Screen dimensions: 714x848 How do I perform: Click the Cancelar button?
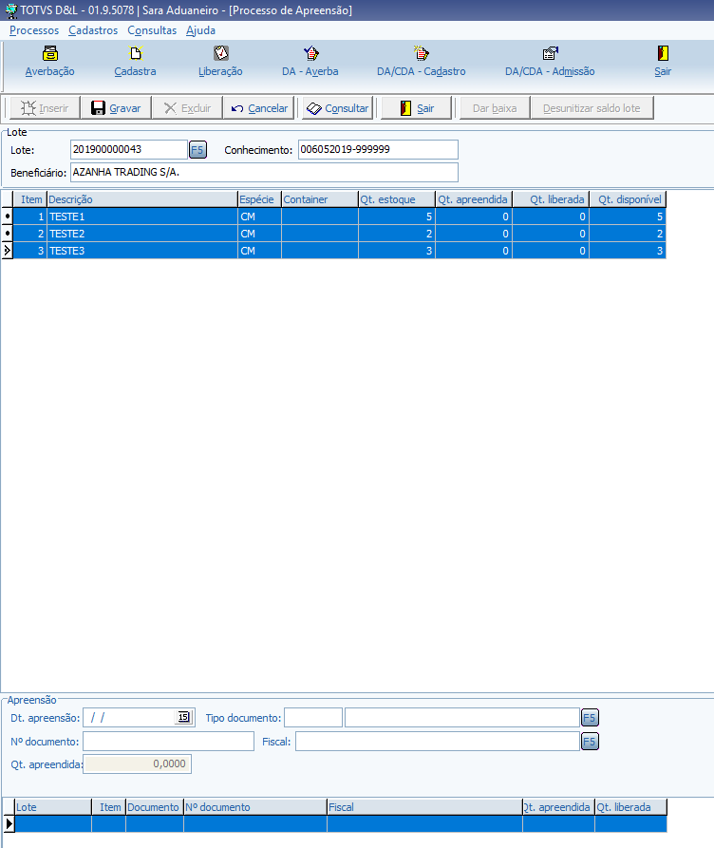click(x=259, y=107)
